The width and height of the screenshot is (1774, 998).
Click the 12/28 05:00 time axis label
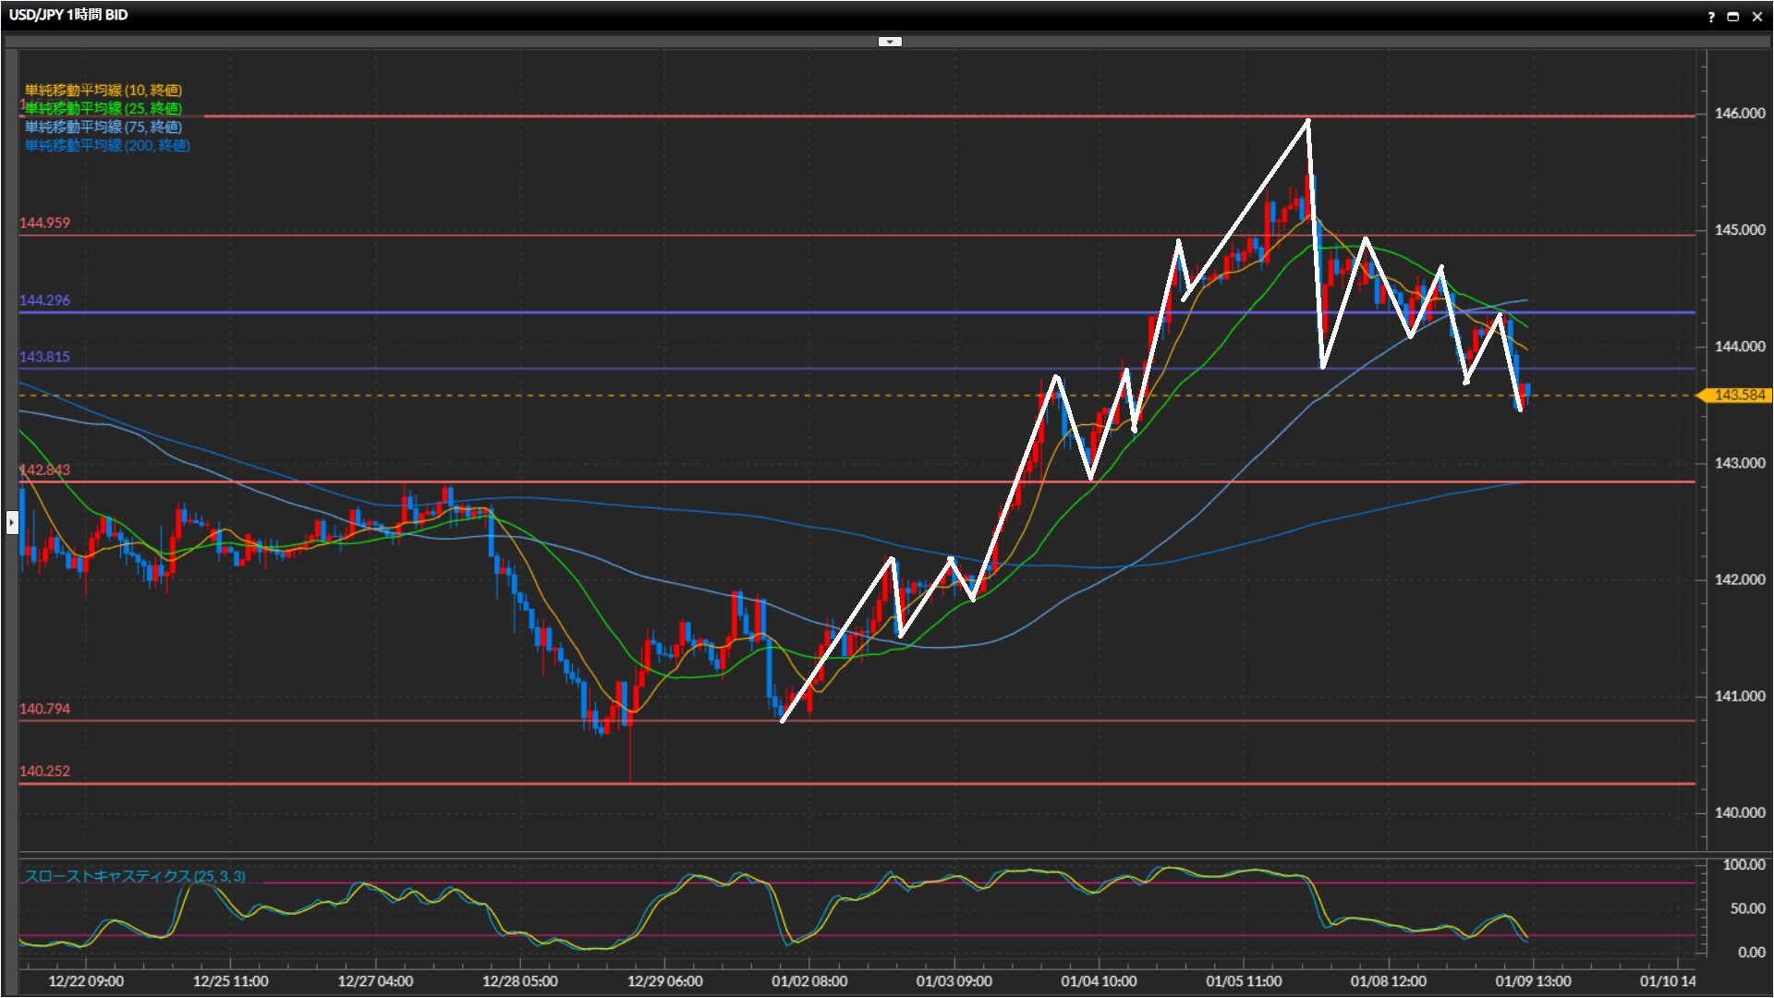pos(519,981)
